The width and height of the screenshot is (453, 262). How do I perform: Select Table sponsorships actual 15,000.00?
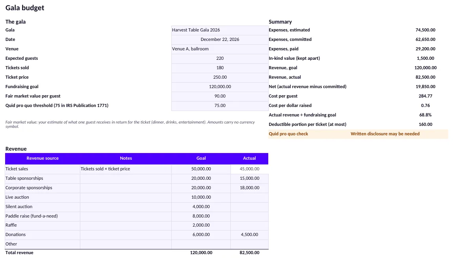[249, 178]
